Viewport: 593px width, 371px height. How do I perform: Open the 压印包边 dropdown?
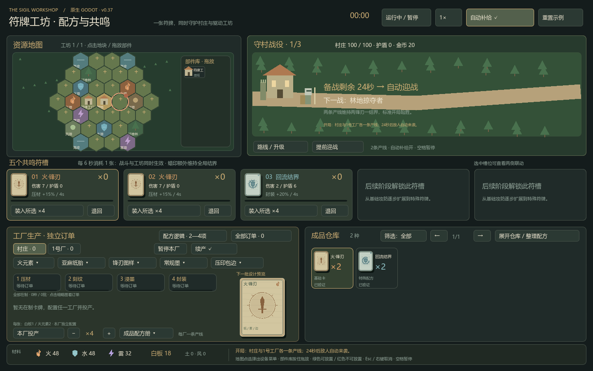pos(237,263)
